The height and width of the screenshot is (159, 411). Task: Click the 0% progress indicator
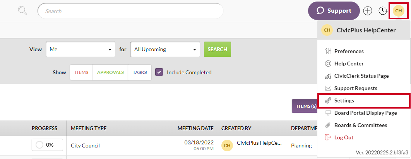pos(45,145)
